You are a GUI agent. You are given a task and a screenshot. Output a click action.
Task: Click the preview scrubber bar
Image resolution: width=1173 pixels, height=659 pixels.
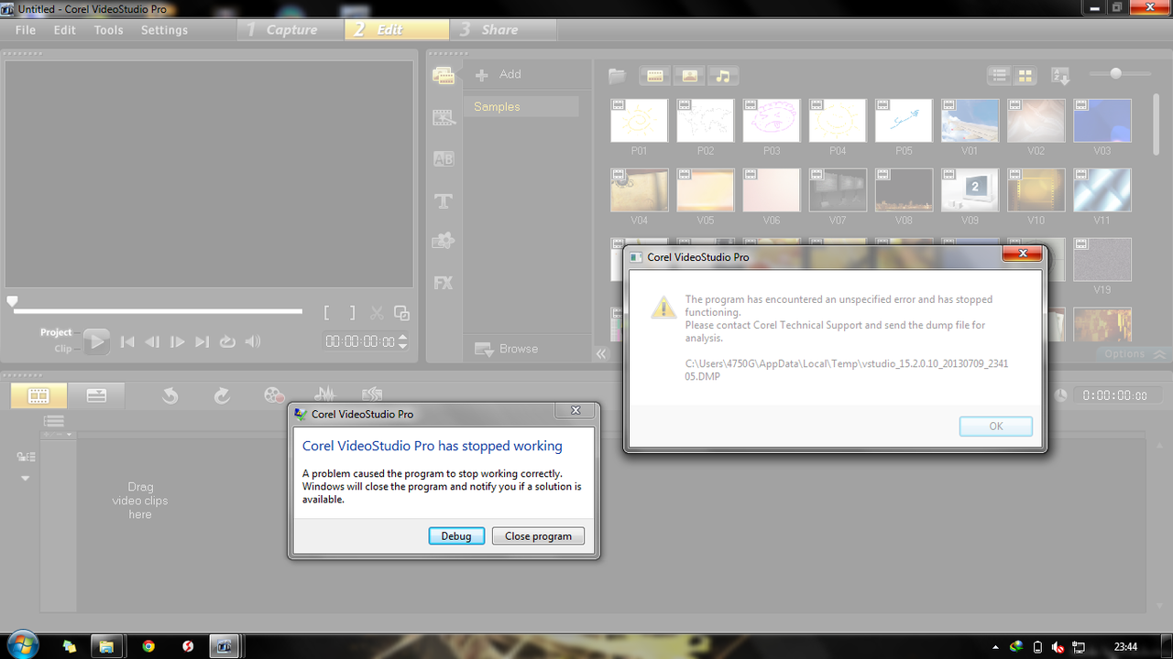[x=157, y=311]
